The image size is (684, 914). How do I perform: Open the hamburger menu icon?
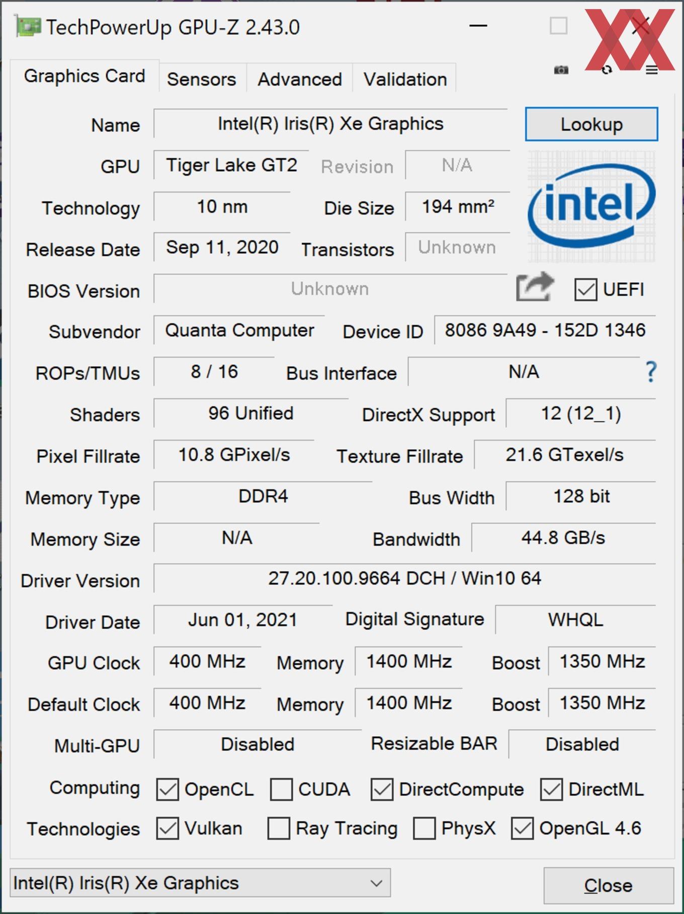(652, 70)
